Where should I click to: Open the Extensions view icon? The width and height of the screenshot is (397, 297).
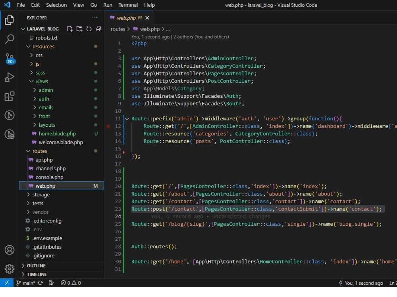pyautogui.click(x=10, y=96)
